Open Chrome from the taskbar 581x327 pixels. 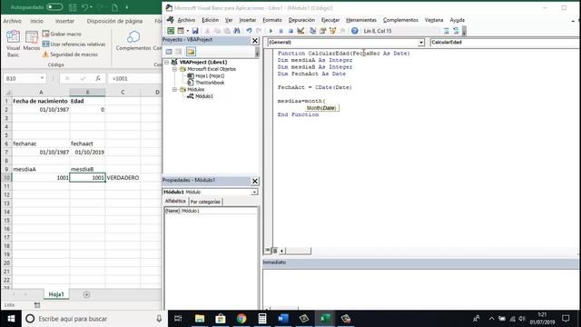click(x=241, y=319)
